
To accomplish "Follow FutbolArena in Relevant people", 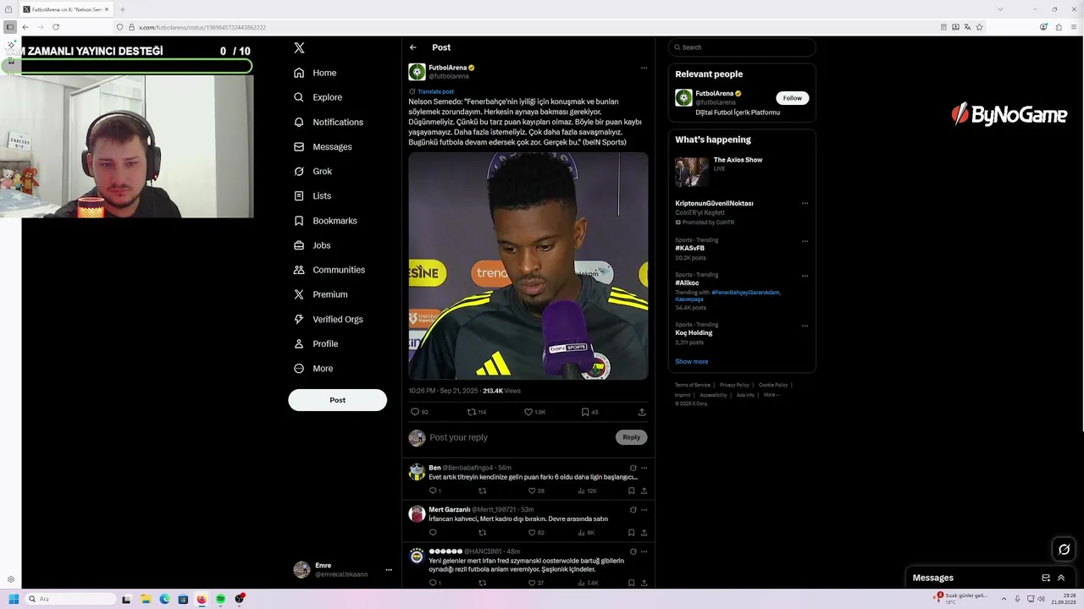I will click(792, 98).
